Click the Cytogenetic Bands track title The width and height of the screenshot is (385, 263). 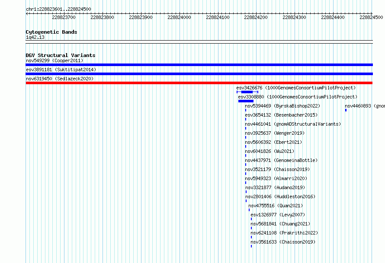51,32
